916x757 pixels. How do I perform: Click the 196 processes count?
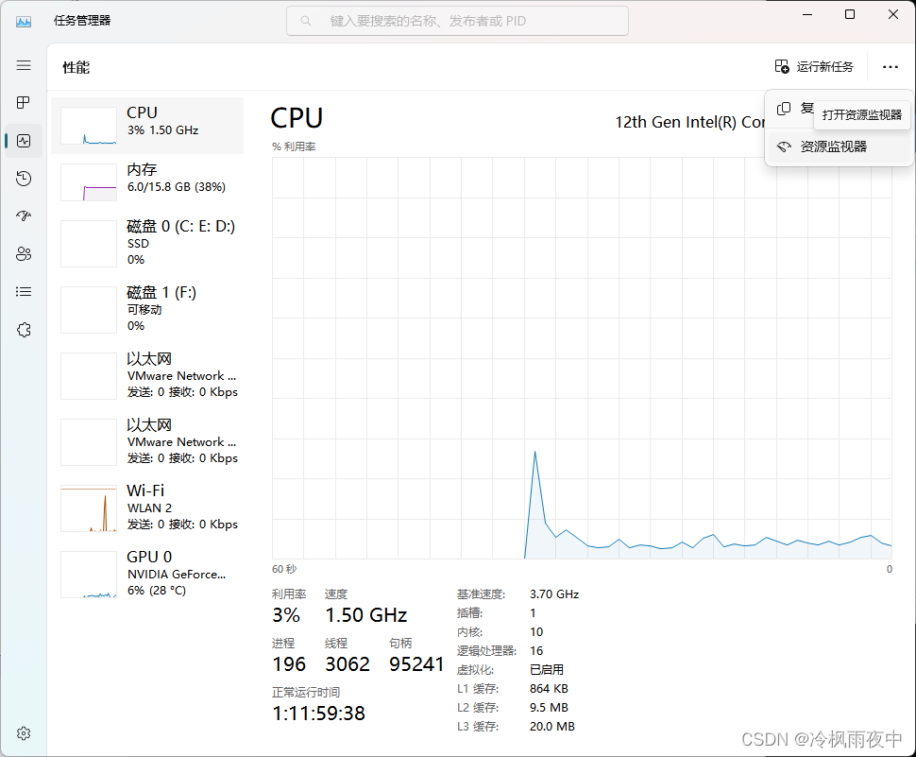coord(289,664)
